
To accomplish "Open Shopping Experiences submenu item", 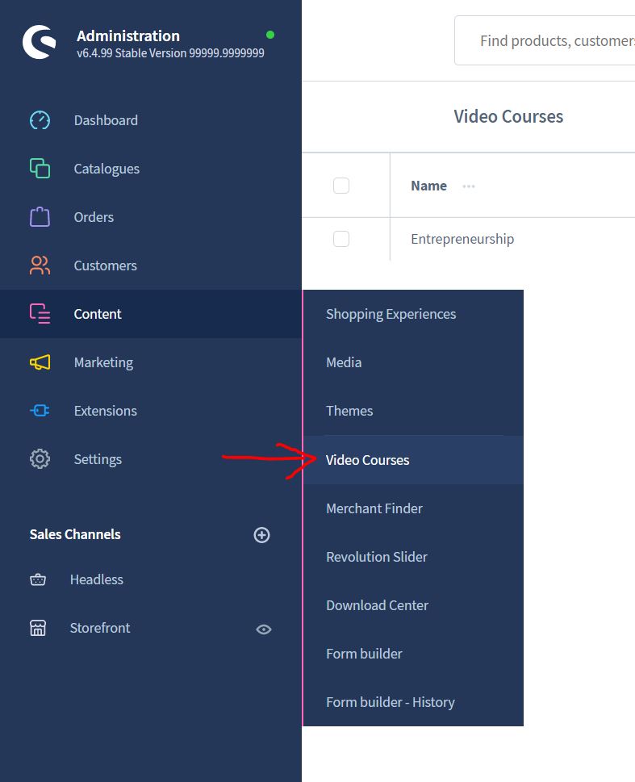I will [x=391, y=314].
